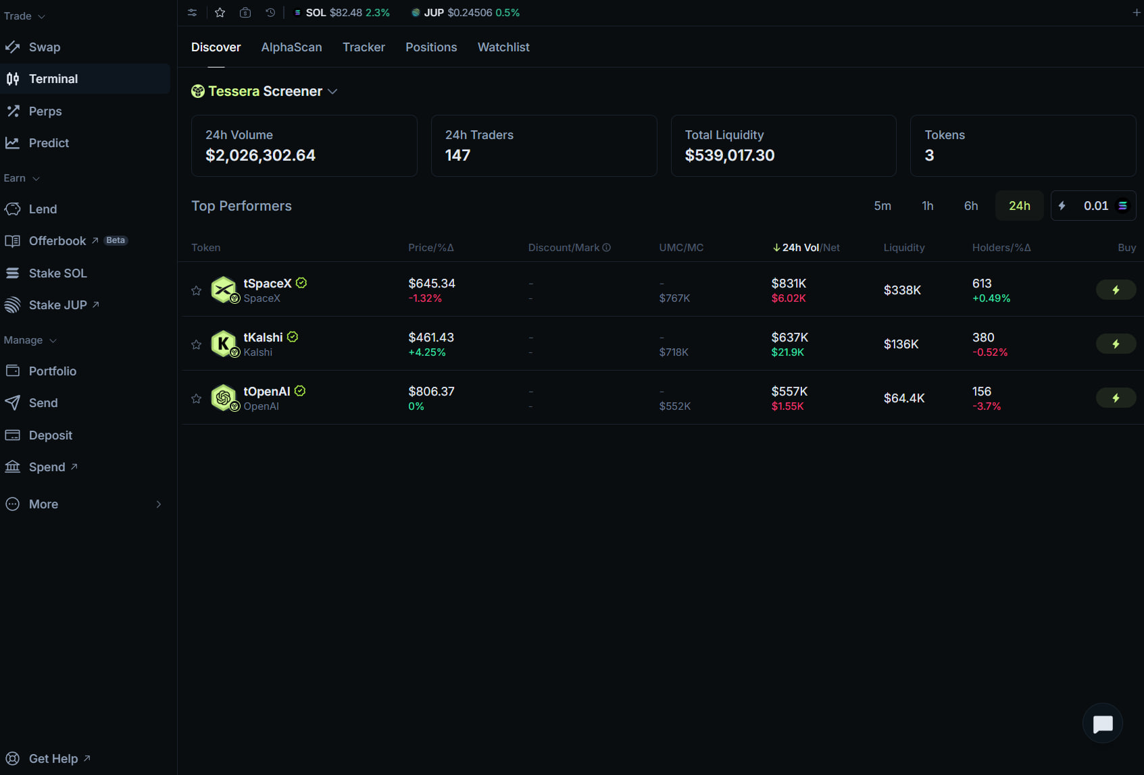Screen dimensions: 1144x775
Task: Toggle watchlist star for tSpaceX
Action: click(197, 290)
